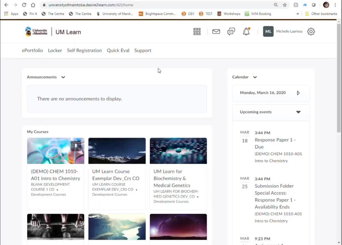Open University of Manit... bookmark

(115, 14)
